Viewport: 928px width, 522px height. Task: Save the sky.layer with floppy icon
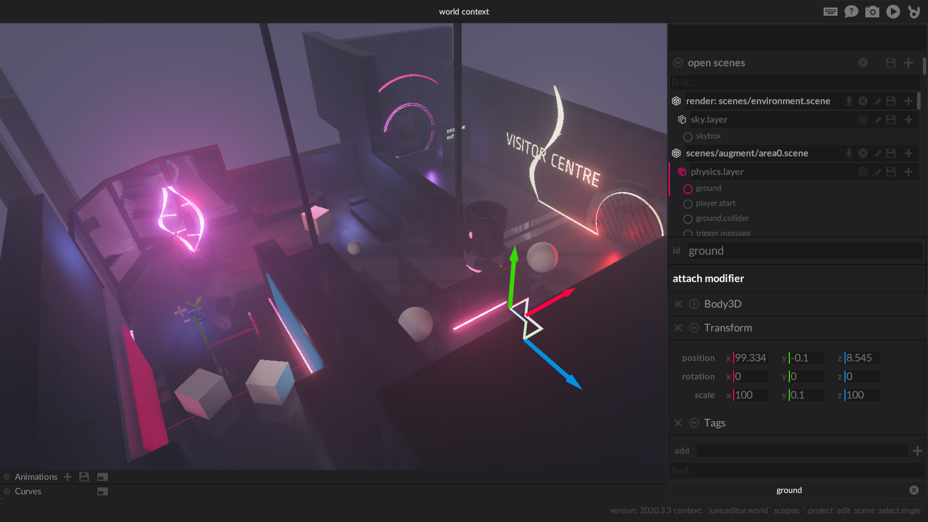[x=891, y=119]
